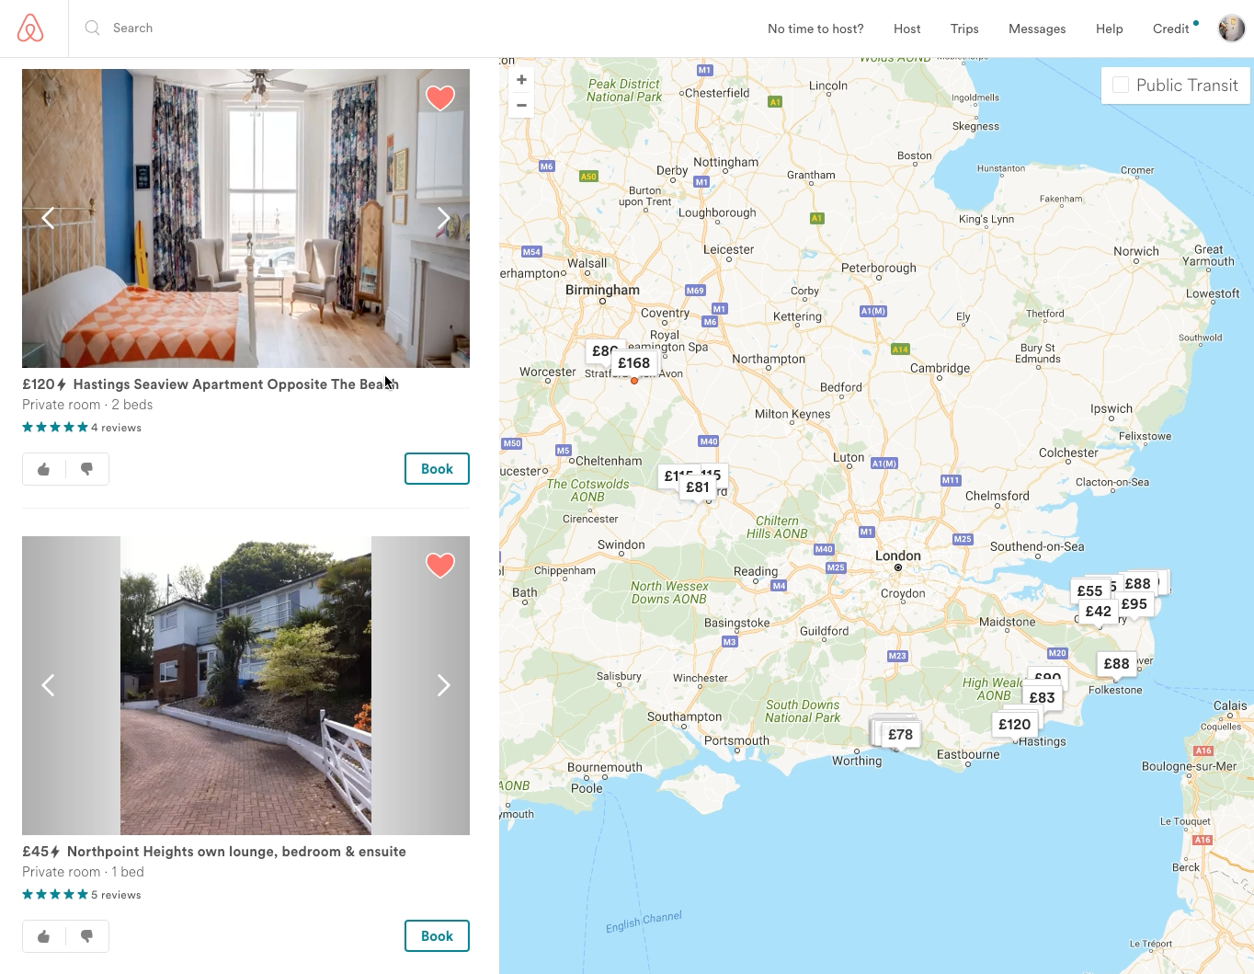Open the user profile avatar

[1231, 29]
